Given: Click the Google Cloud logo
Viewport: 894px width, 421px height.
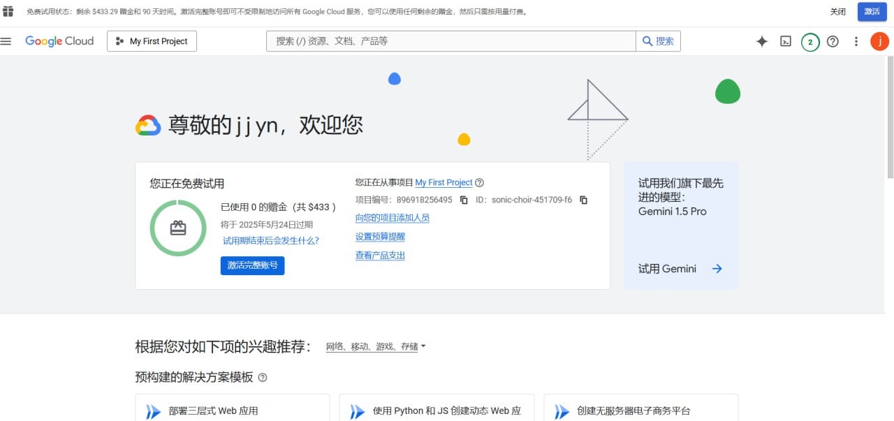Looking at the screenshot, I should pos(59,41).
